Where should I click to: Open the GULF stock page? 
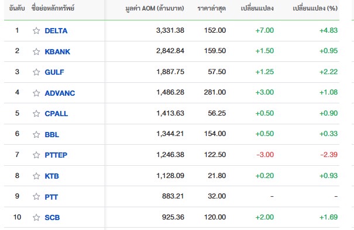(x=54, y=72)
